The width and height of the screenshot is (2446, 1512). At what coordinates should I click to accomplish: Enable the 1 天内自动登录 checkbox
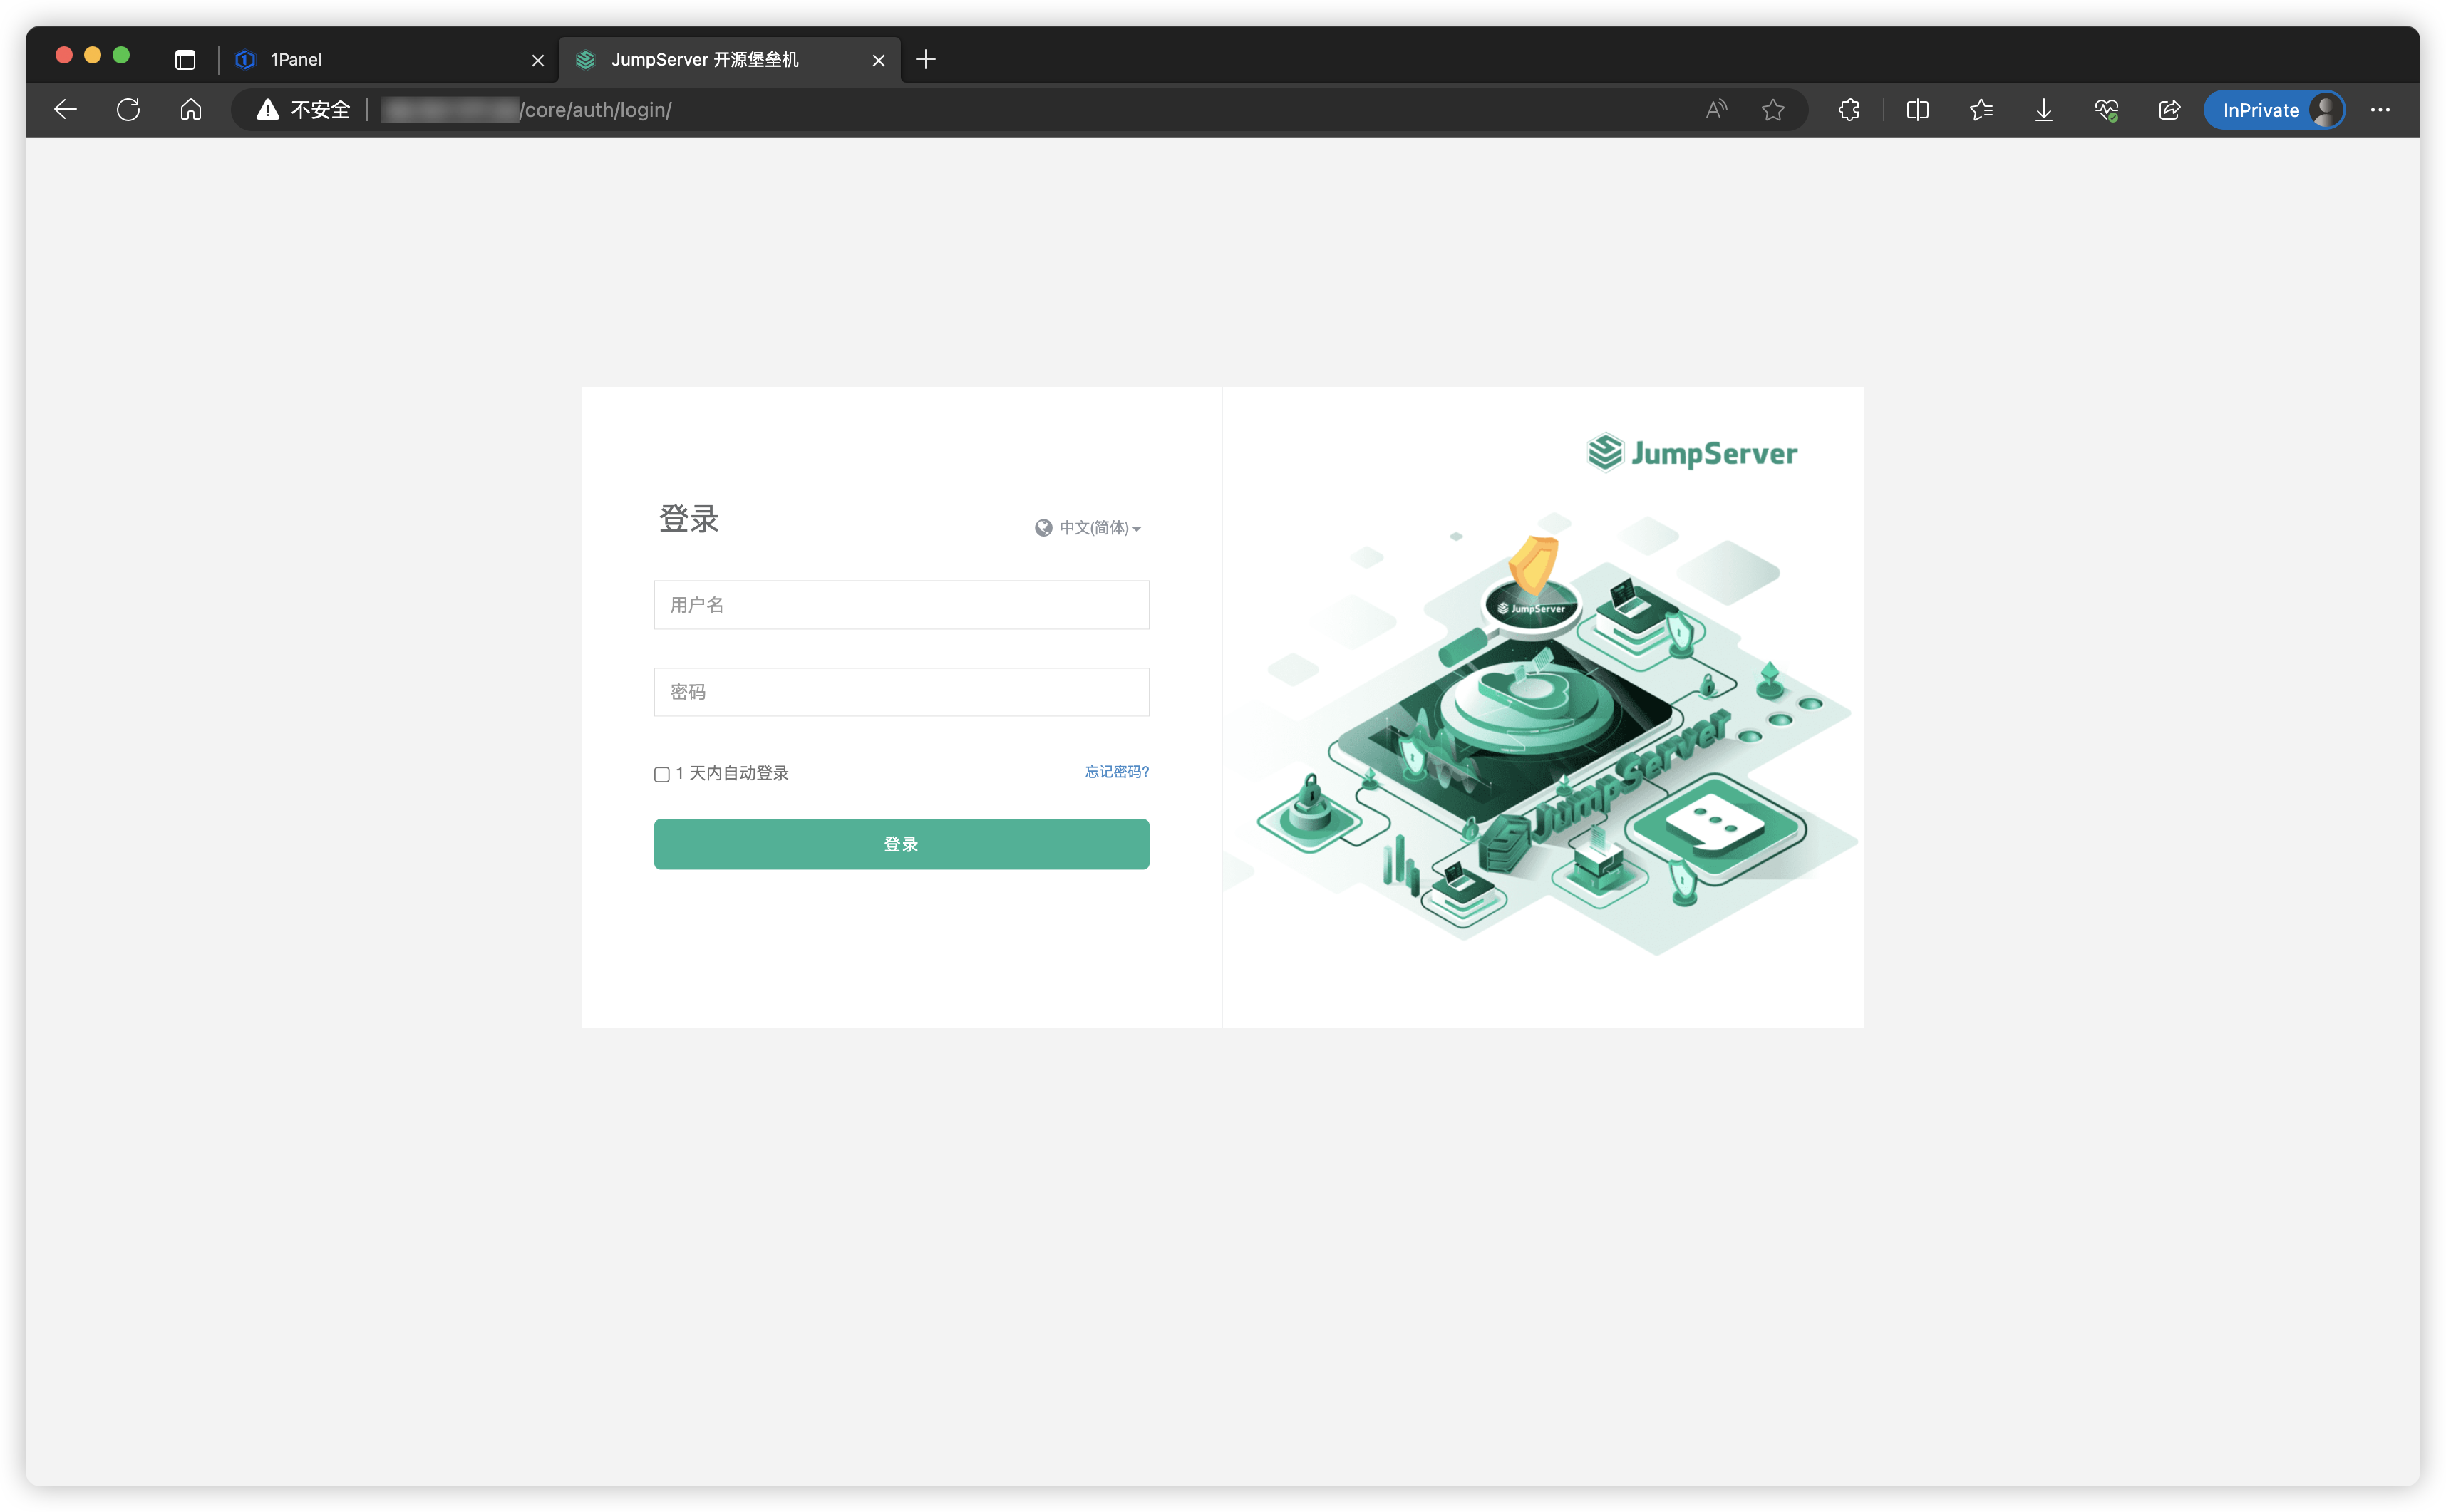[x=662, y=774]
